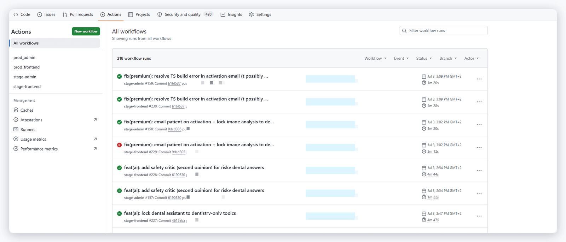The width and height of the screenshot is (566, 242).
Task: Click the Caches database icon
Action: click(x=16, y=110)
